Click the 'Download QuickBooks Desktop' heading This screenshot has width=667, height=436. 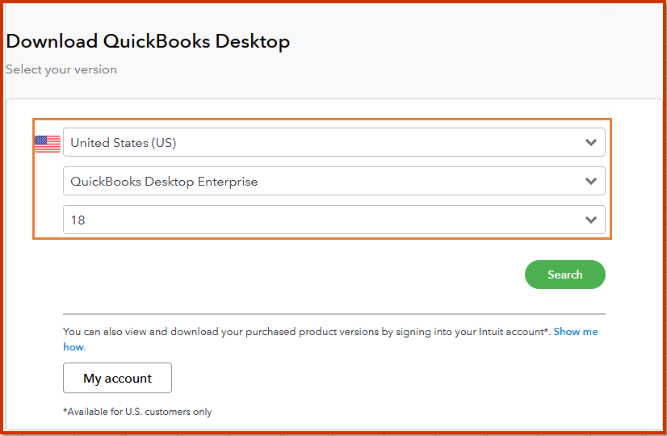[x=148, y=41]
